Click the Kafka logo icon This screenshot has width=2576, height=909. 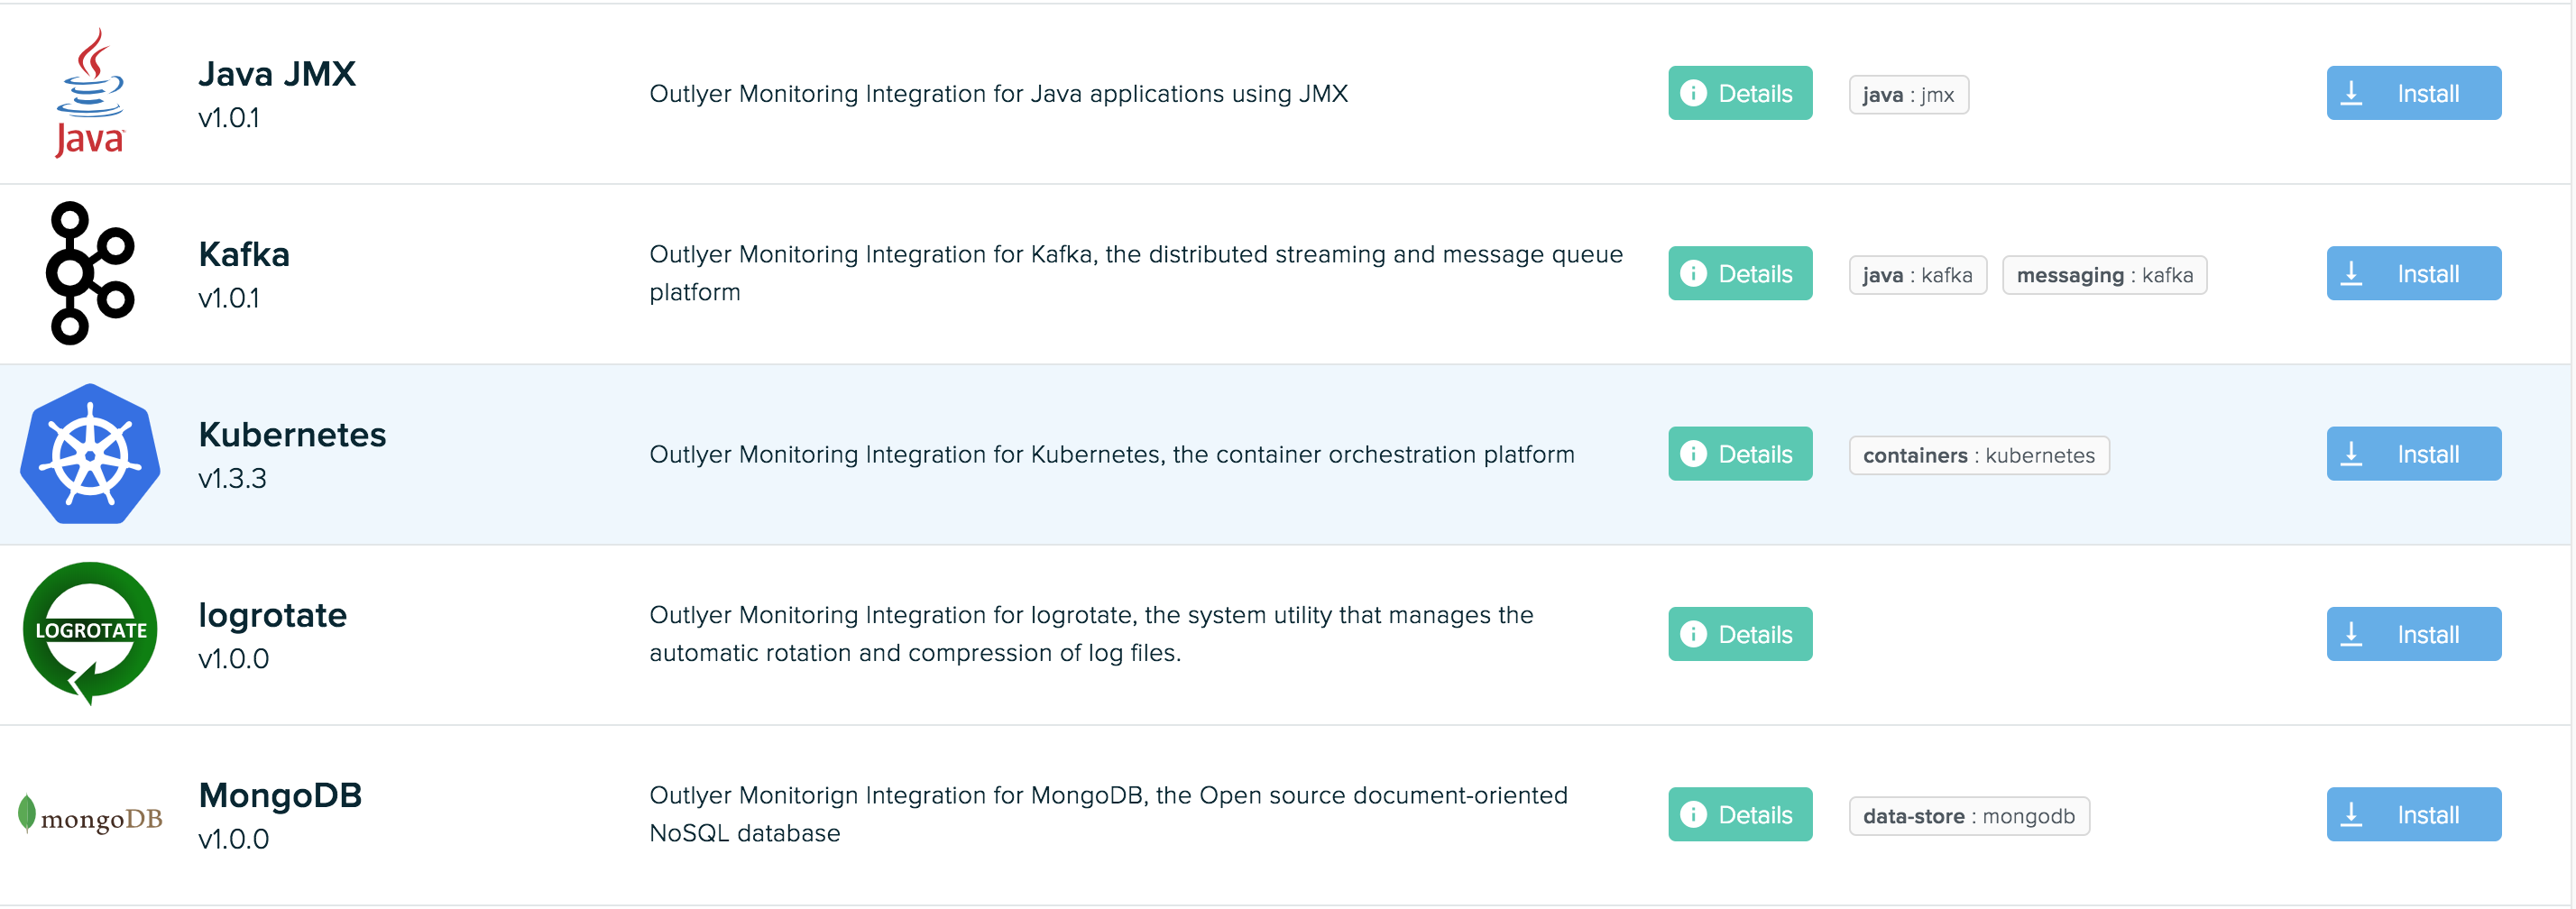pyautogui.click(x=90, y=273)
